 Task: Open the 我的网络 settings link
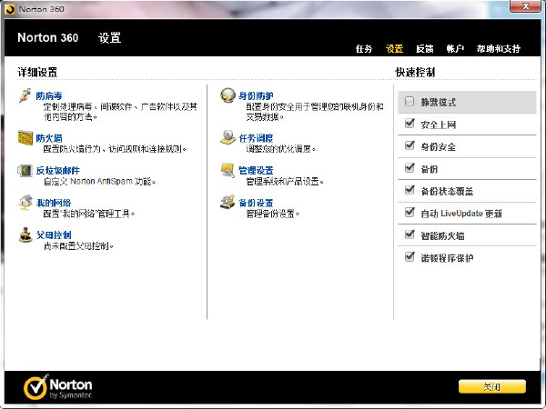(x=54, y=203)
